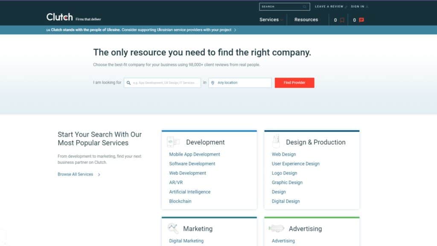Image resolution: width=437 pixels, height=246 pixels.
Task: Open Web Development link
Action: click(188, 173)
